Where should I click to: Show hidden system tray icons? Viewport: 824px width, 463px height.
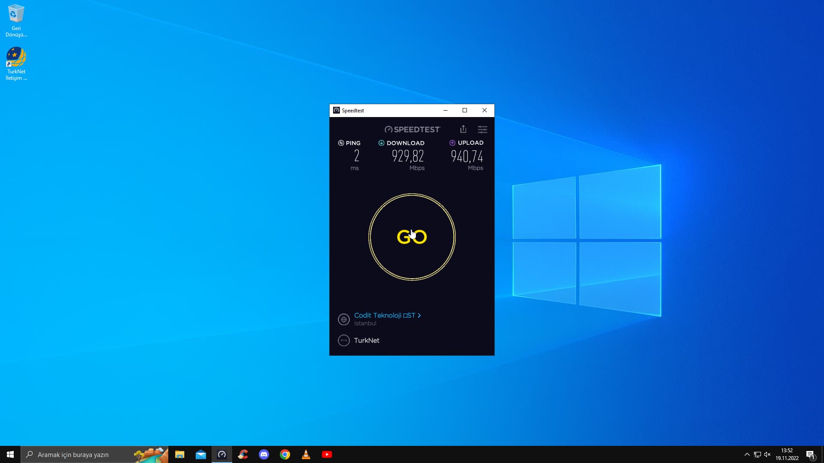coord(747,454)
